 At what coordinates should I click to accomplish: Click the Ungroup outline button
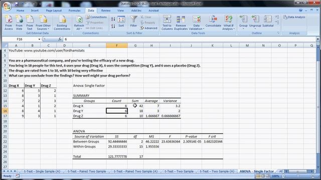pyautogui.click(x=255, y=22)
